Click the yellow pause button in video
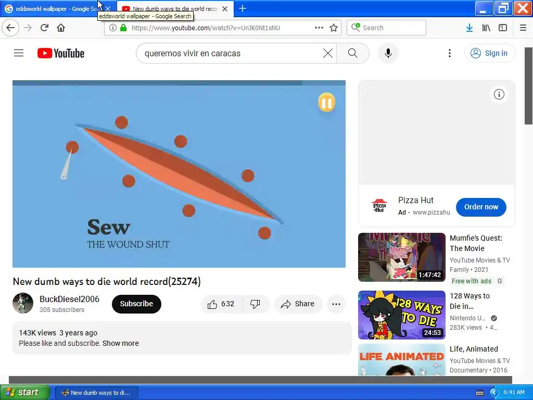533x400 pixels. point(326,102)
